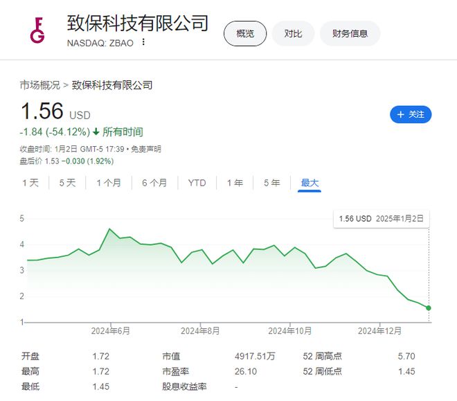This screenshot has width=457, height=401.
Task: Select the 6 个月 time range
Action: click(x=154, y=183)
